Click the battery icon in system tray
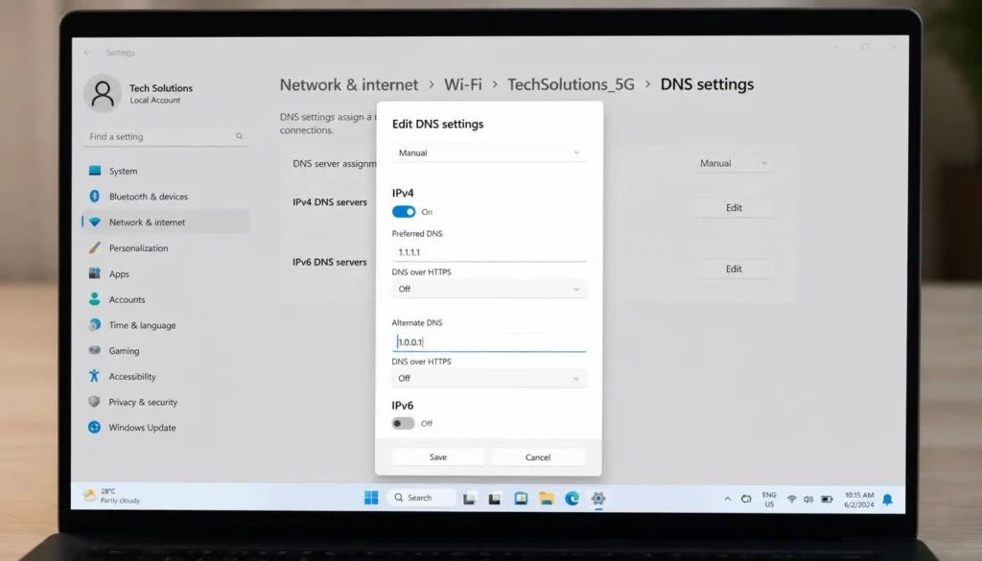This screenshot has height=561, width=982. click(x=827, y=499)
